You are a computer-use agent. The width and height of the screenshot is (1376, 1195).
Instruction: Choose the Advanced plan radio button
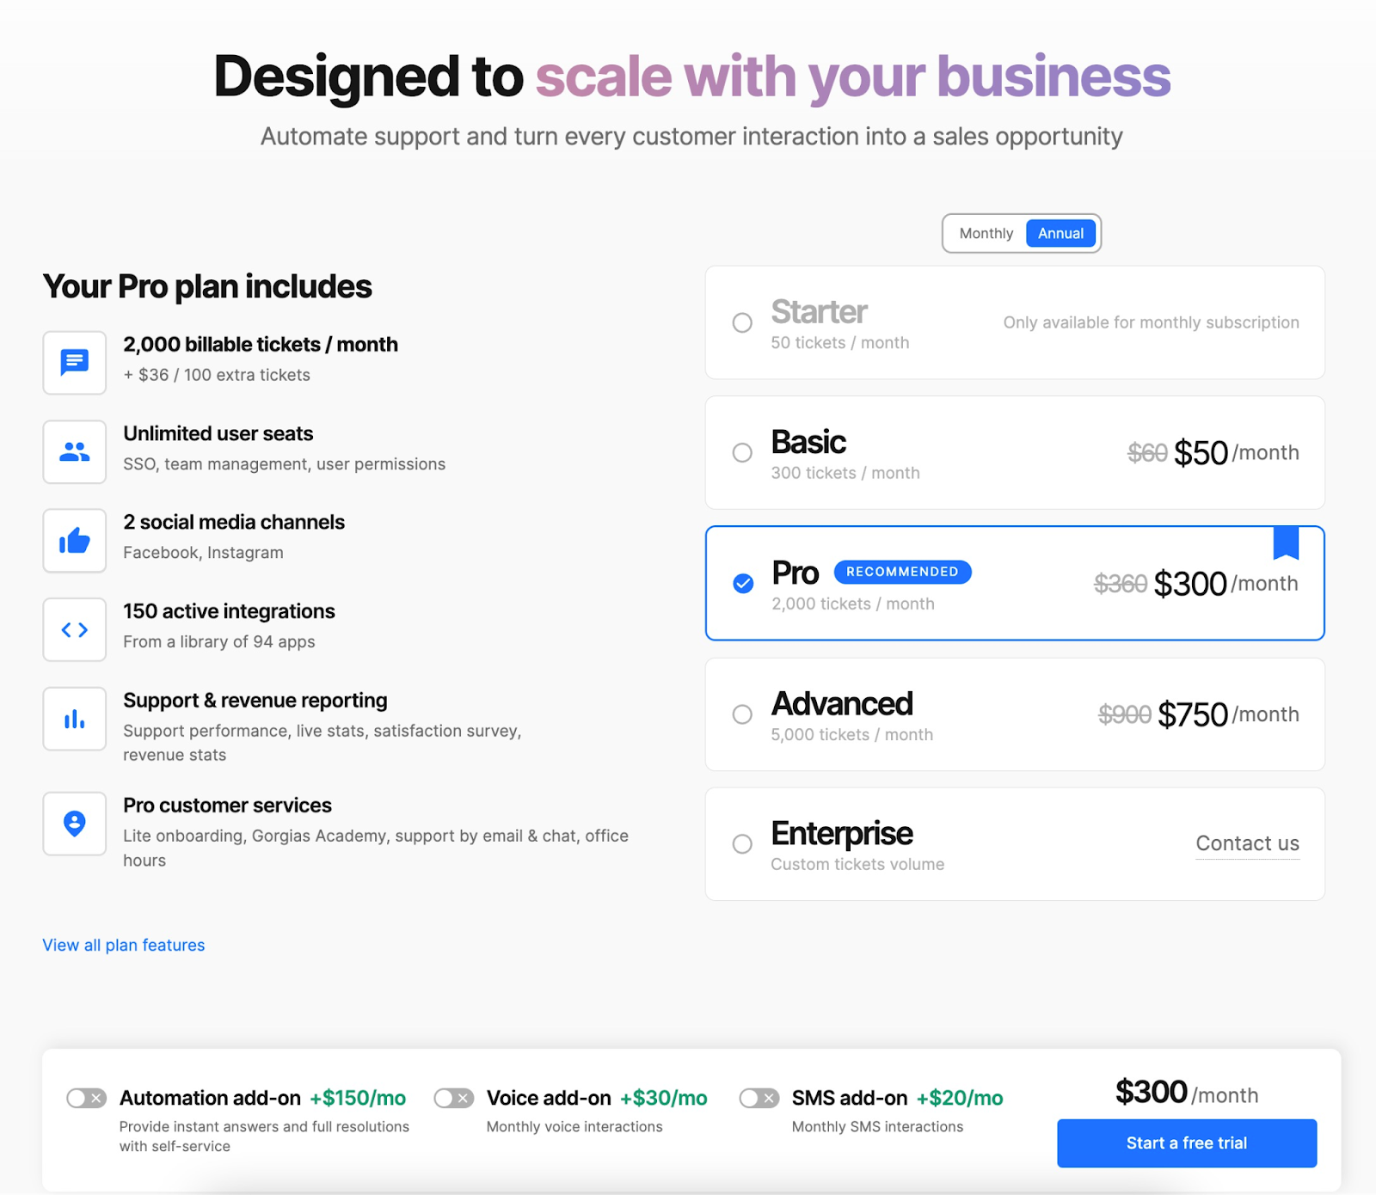tap(742, 714)
